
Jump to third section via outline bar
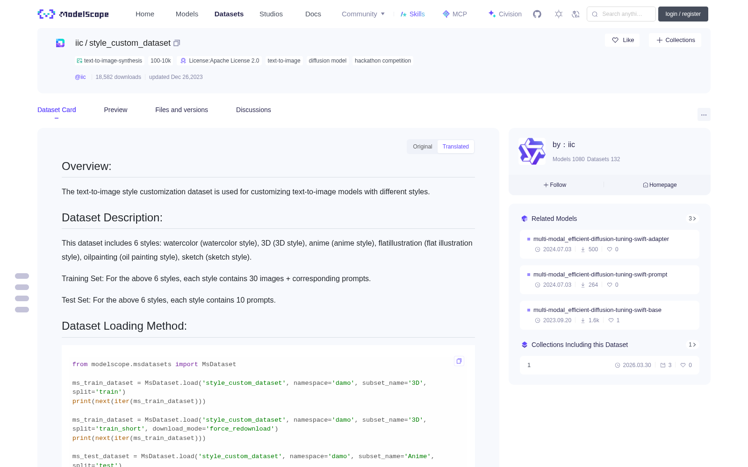(22, 298)
